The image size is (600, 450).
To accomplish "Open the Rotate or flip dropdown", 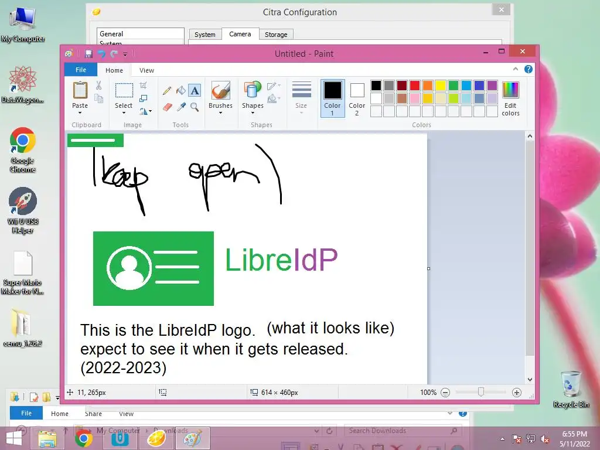I will click(x=145, y=111).
